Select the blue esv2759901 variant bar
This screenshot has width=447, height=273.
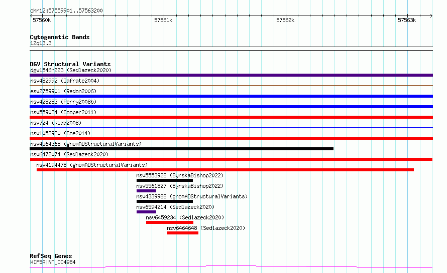click(231, 96)
